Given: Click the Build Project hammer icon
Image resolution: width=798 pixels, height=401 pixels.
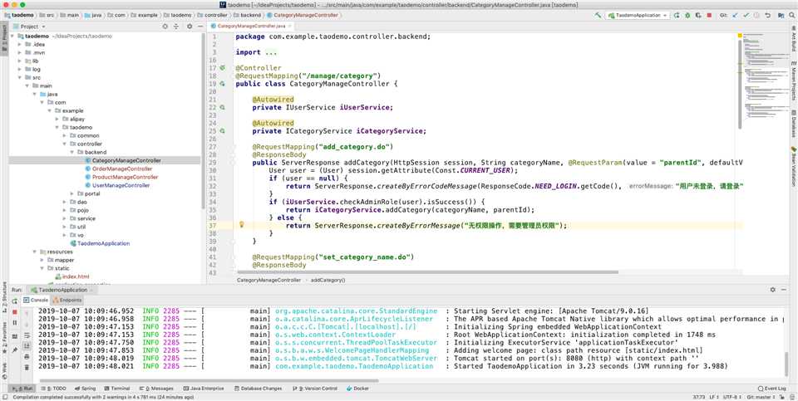Looking at the screenshot, I should pyautogui.click(x=598, y=15).
